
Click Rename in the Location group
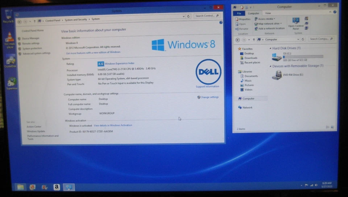242,29
